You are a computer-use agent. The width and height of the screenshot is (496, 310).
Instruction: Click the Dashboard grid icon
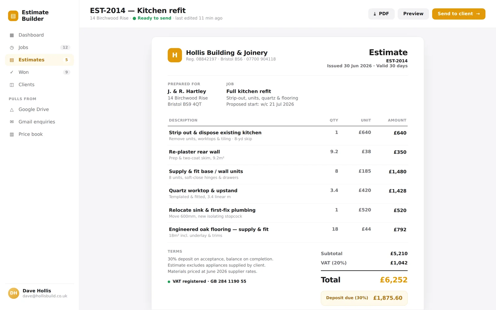pyautogui.click(x=12, y=35)
